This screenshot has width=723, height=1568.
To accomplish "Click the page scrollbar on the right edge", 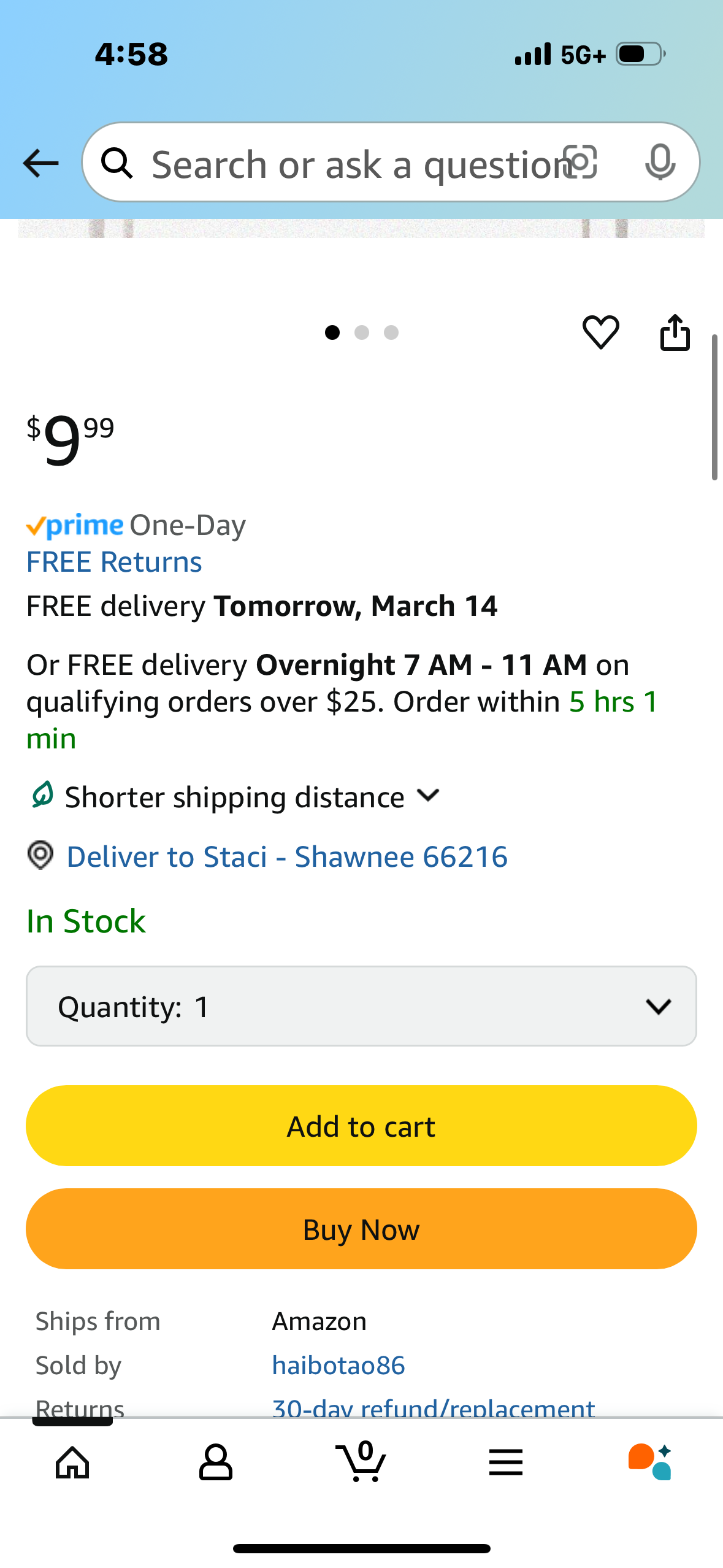I will (x=714, y=407).
